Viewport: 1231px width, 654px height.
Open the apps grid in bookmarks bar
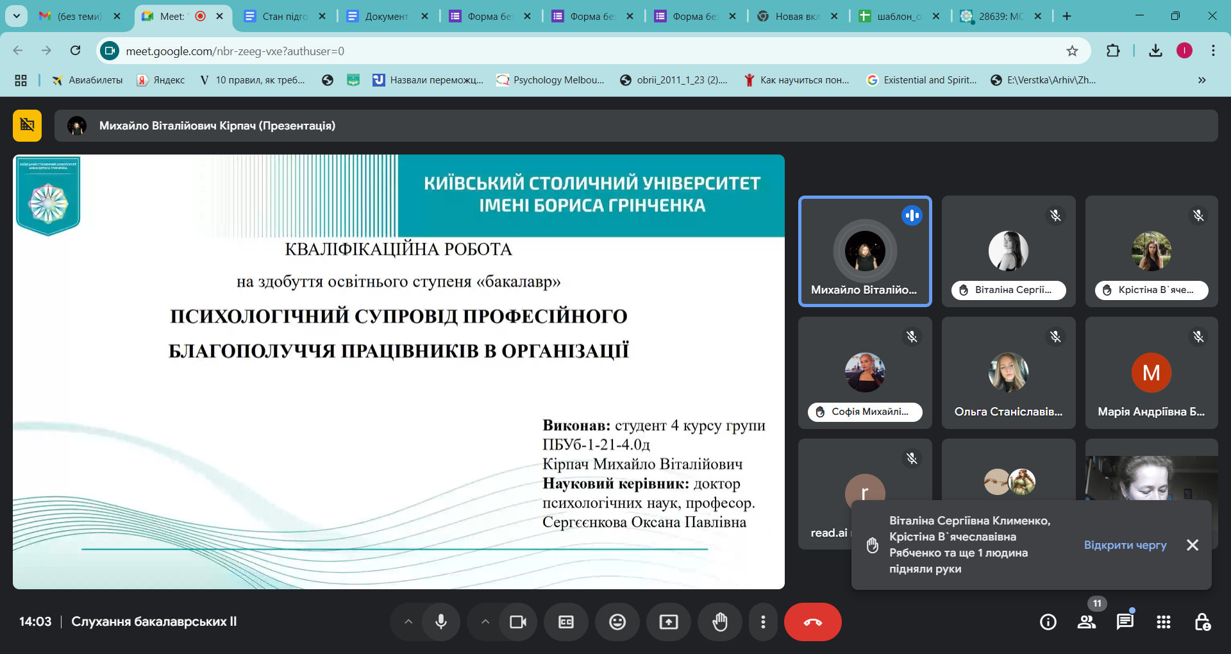point(21,80)
